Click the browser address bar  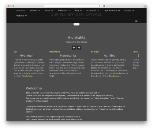(x=71, y=6)
